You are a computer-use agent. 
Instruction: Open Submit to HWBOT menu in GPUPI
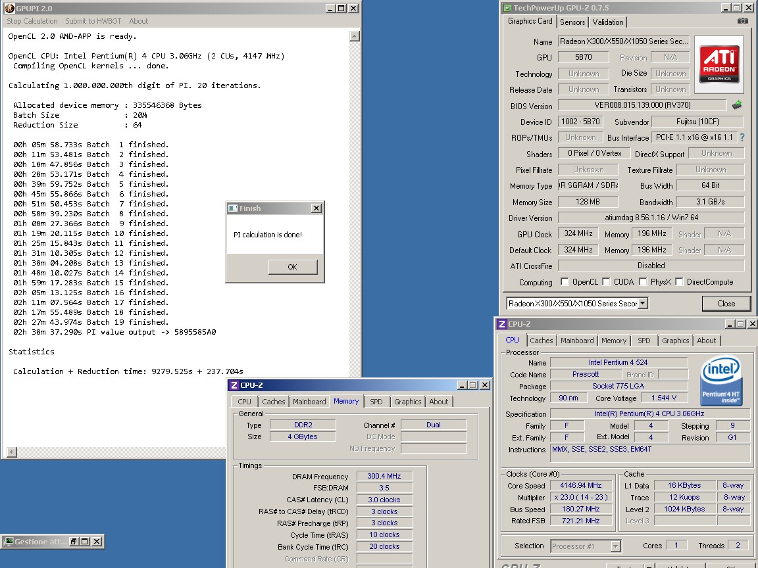pyautogui.click(x=93, y=21)
